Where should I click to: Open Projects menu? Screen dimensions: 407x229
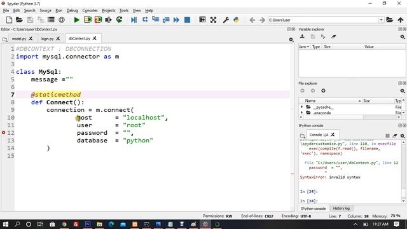(x=109, y=10)
